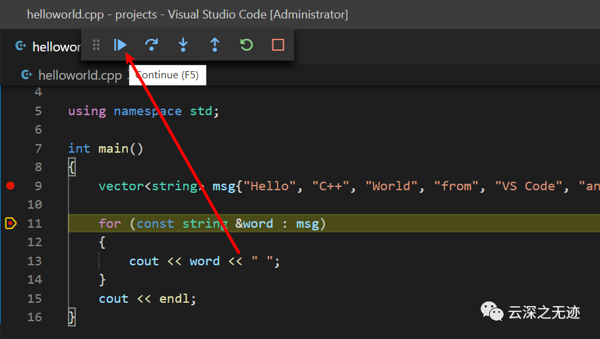The image size is (600, 339).
Task: Click the closing brace on line 16
Action: pos(72,317)
